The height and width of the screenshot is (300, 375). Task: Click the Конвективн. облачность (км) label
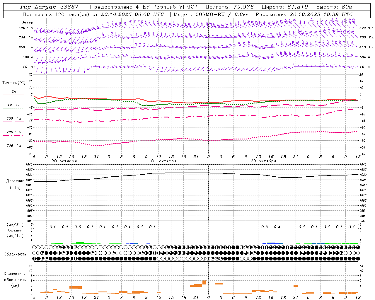(15, 279)
